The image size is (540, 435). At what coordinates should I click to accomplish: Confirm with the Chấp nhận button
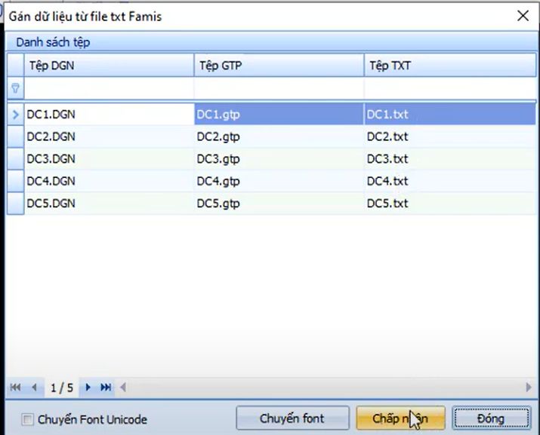coord(398,418)
